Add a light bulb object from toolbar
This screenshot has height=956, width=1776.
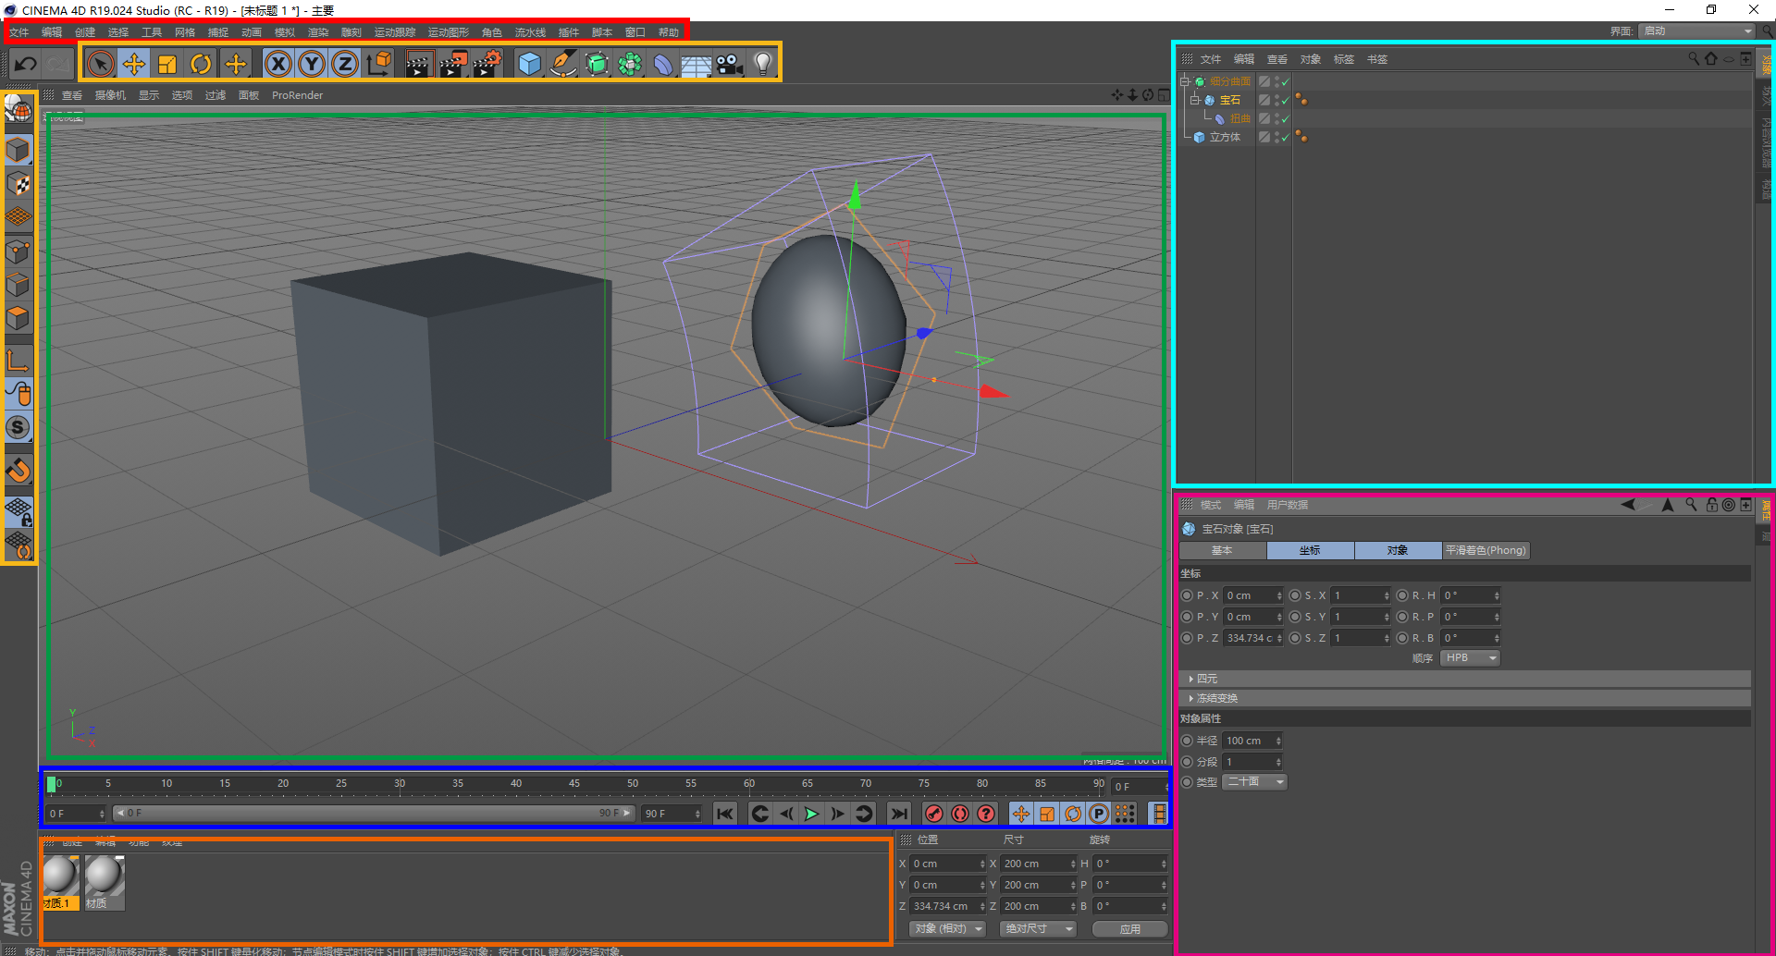(x=763, y=64)
